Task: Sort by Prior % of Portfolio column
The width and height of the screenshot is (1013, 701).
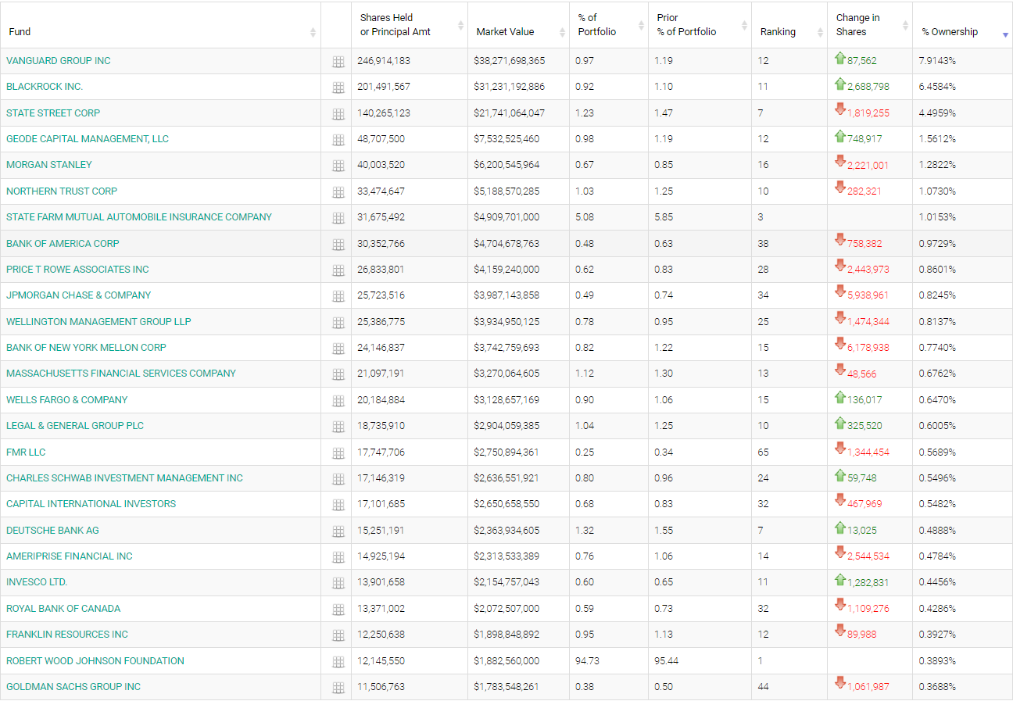Action: [744, 26]
